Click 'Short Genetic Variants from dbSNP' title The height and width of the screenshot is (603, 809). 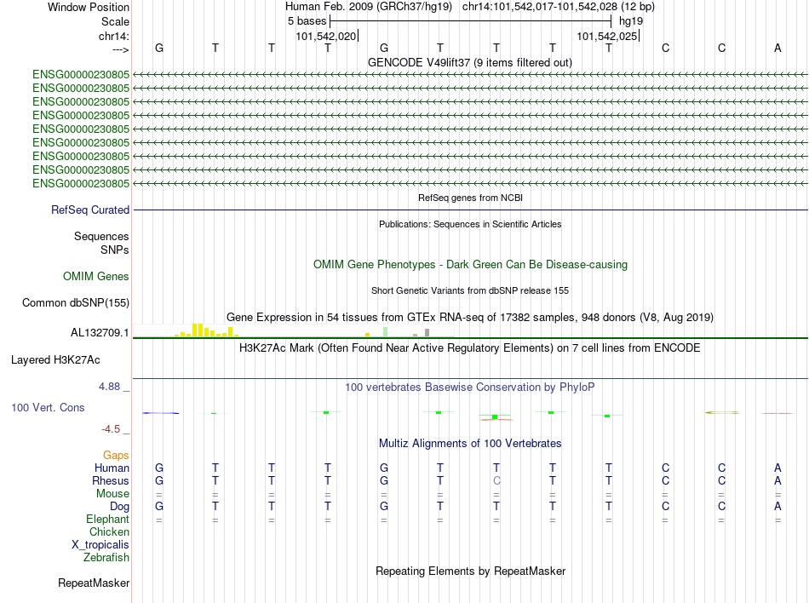[x=470, y=290]
